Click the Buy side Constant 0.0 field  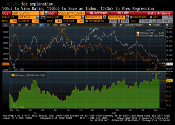coord(35,21)
